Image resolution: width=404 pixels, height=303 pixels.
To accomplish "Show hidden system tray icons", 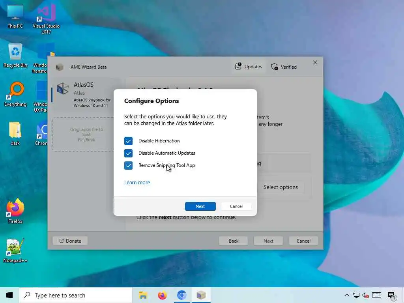I will [346, 295].
